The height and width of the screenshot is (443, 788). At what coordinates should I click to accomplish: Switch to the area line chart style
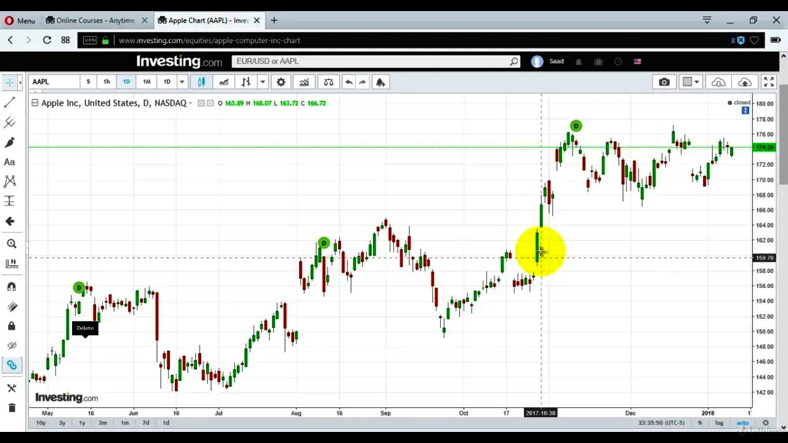(223, 82)
